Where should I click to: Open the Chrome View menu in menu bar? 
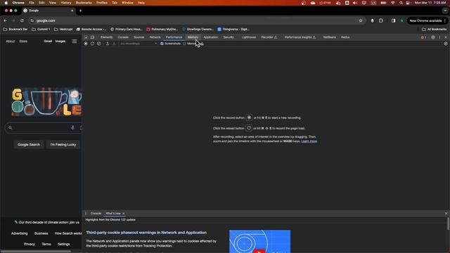pyautogui.click(x=53, y=3)
